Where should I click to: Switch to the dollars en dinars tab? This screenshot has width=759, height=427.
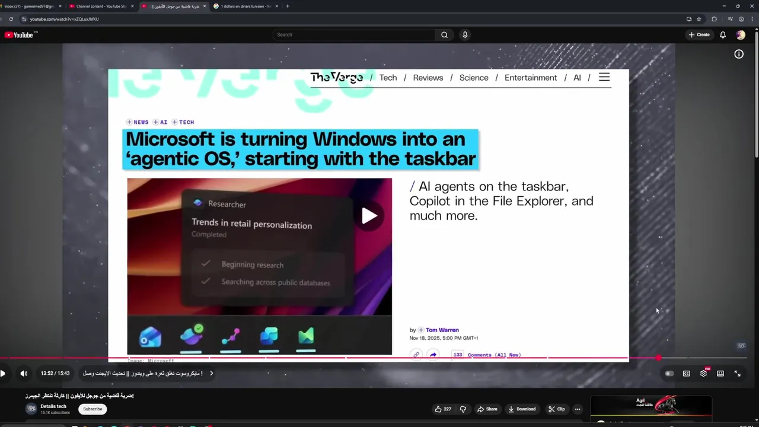[245, 6]
